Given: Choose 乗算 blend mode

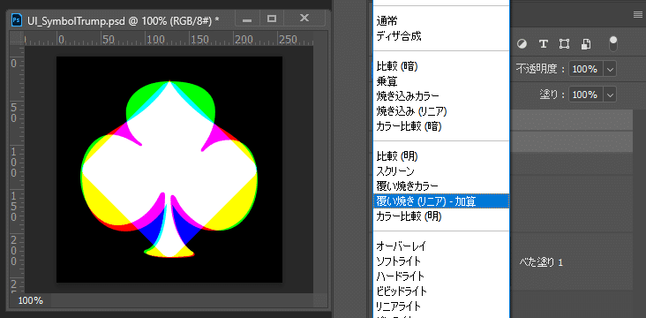Looking at the screenshot, I should point(441,81).
